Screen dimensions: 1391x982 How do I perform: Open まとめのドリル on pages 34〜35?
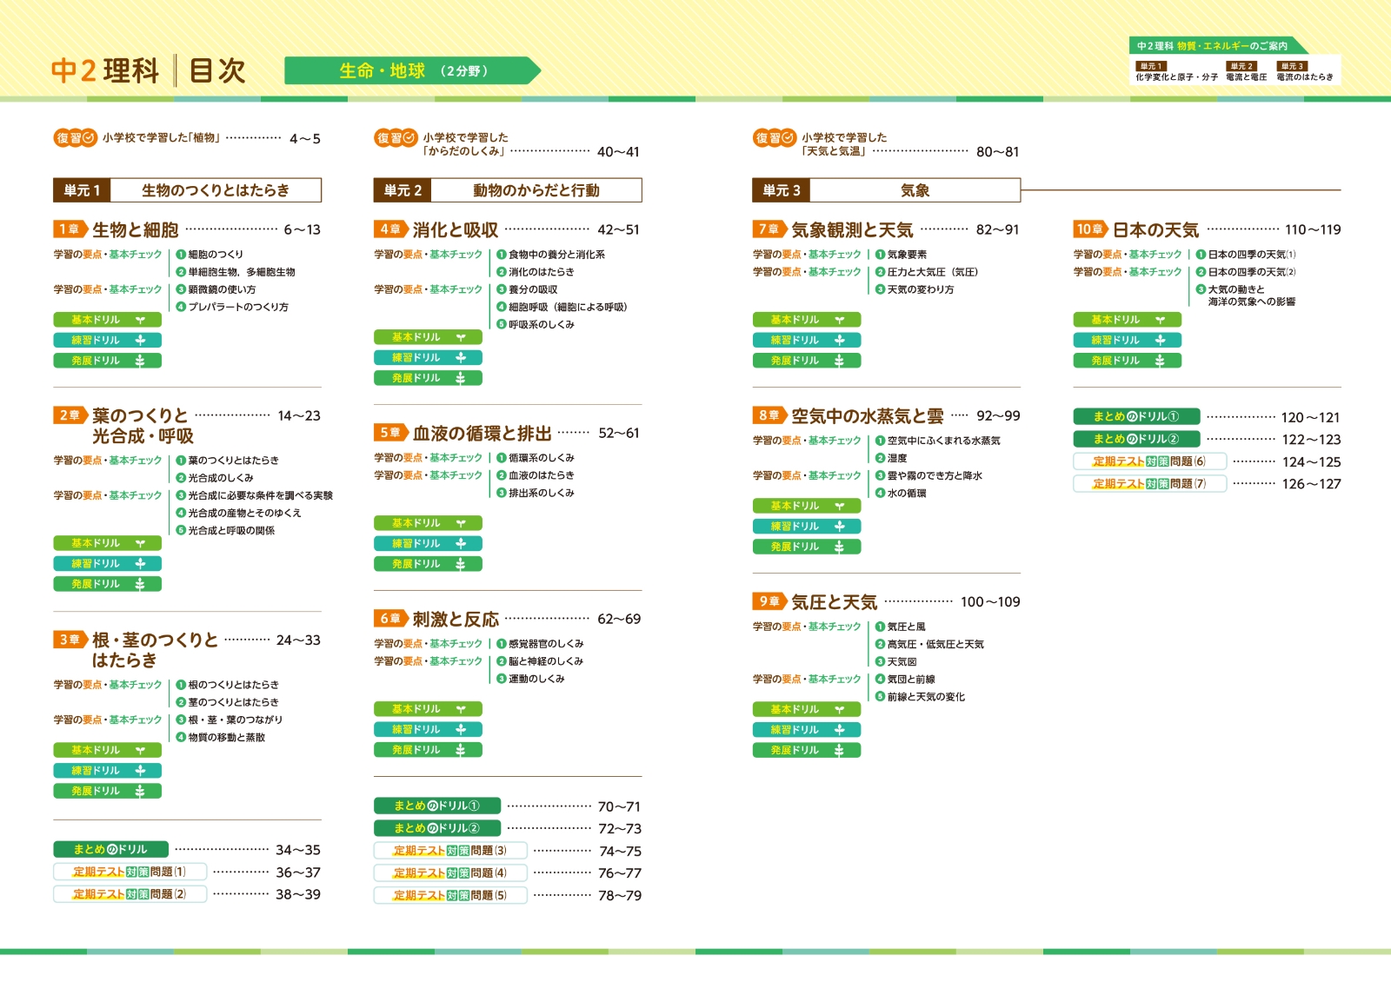(x=110, y=849)
